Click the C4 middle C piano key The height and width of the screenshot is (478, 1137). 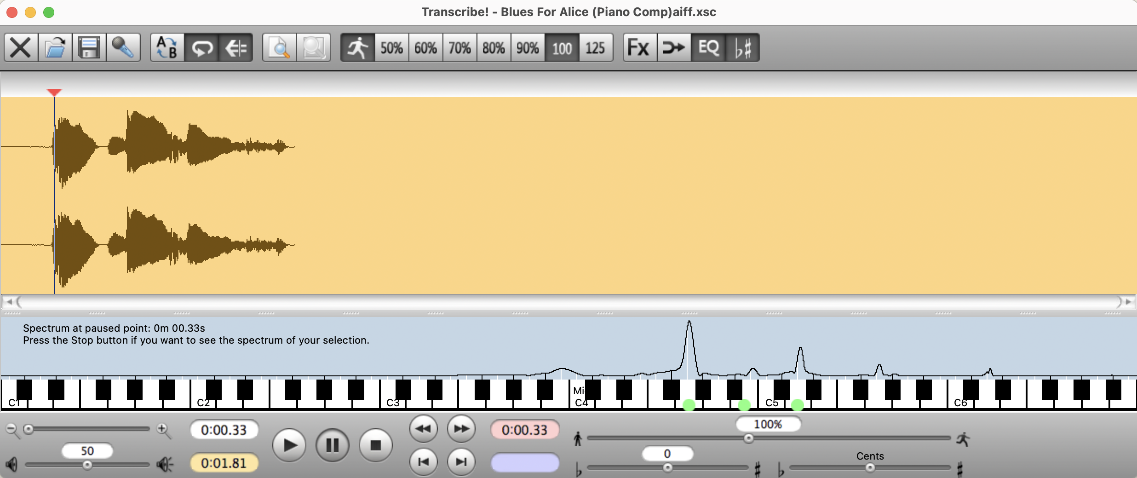582,402
